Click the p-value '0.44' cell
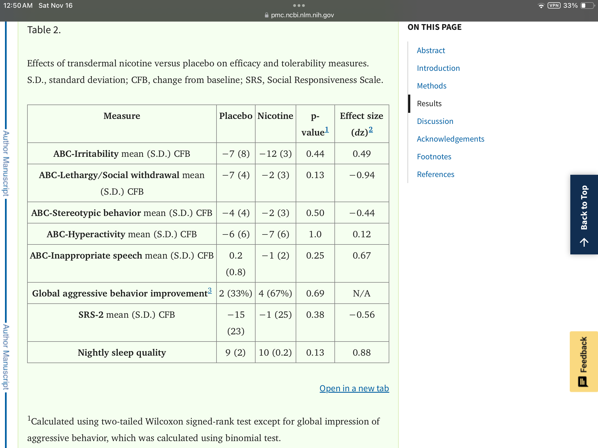This screenshot has width=598, height=448. tap(315, 154)
